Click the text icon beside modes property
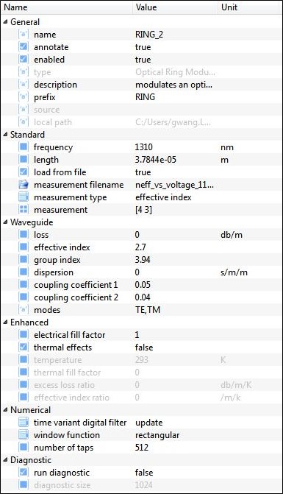This screenshot has width=283, height=494. 24,310
